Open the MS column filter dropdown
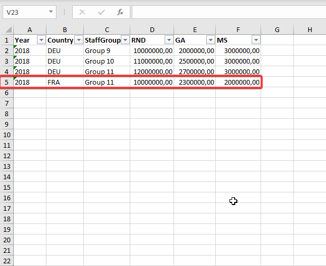The image size is (326, 266). click(255, 40)
